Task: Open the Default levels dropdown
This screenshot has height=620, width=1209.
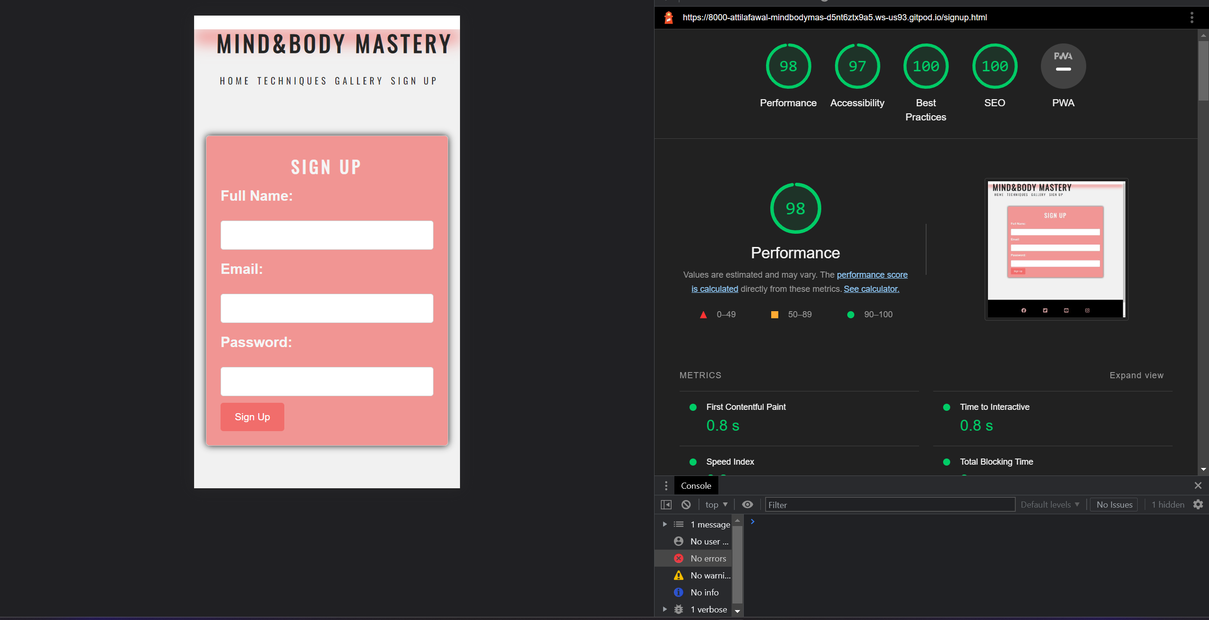Action: 1049,504
